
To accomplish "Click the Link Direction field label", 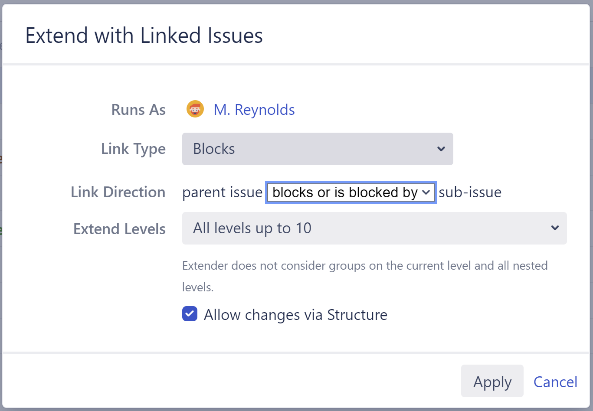I will coord(118,192).
